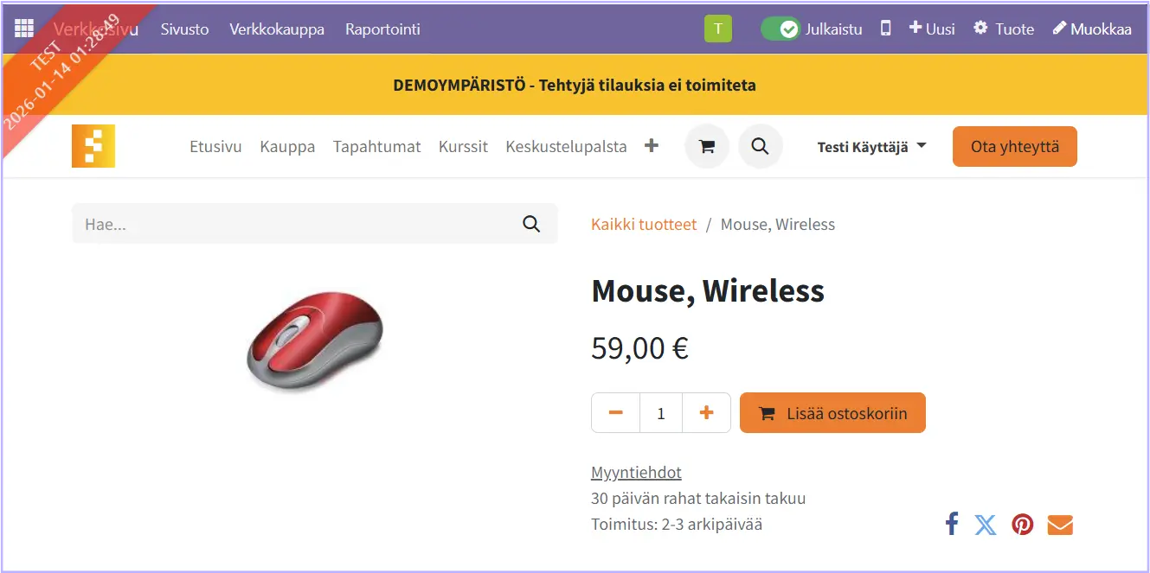Open the Myyntiehdot link
Screen dimensions: 1150x573
coord(636,473)
